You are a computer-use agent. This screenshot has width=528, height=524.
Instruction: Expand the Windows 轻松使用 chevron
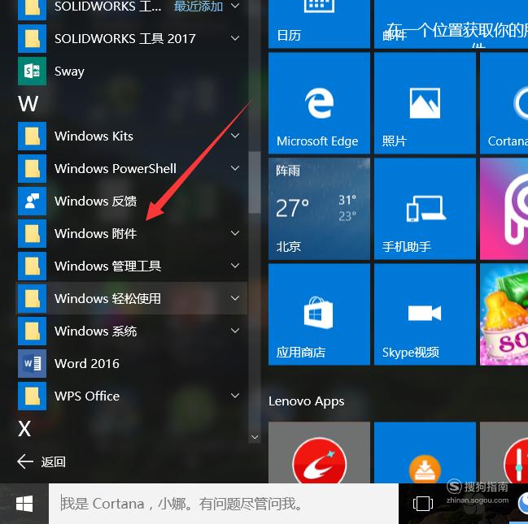235,298
